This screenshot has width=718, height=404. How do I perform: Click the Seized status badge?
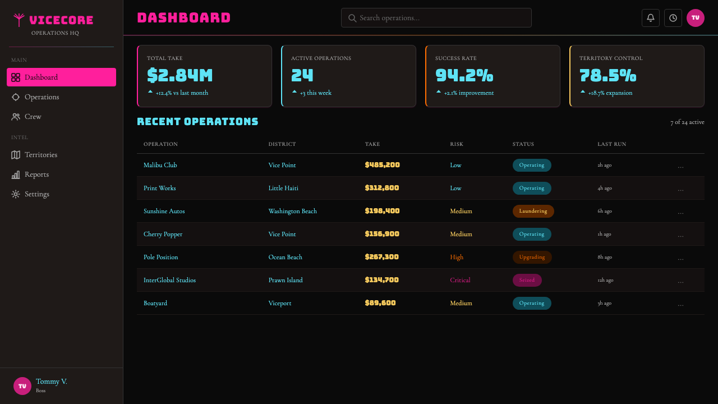pos(527,280)
